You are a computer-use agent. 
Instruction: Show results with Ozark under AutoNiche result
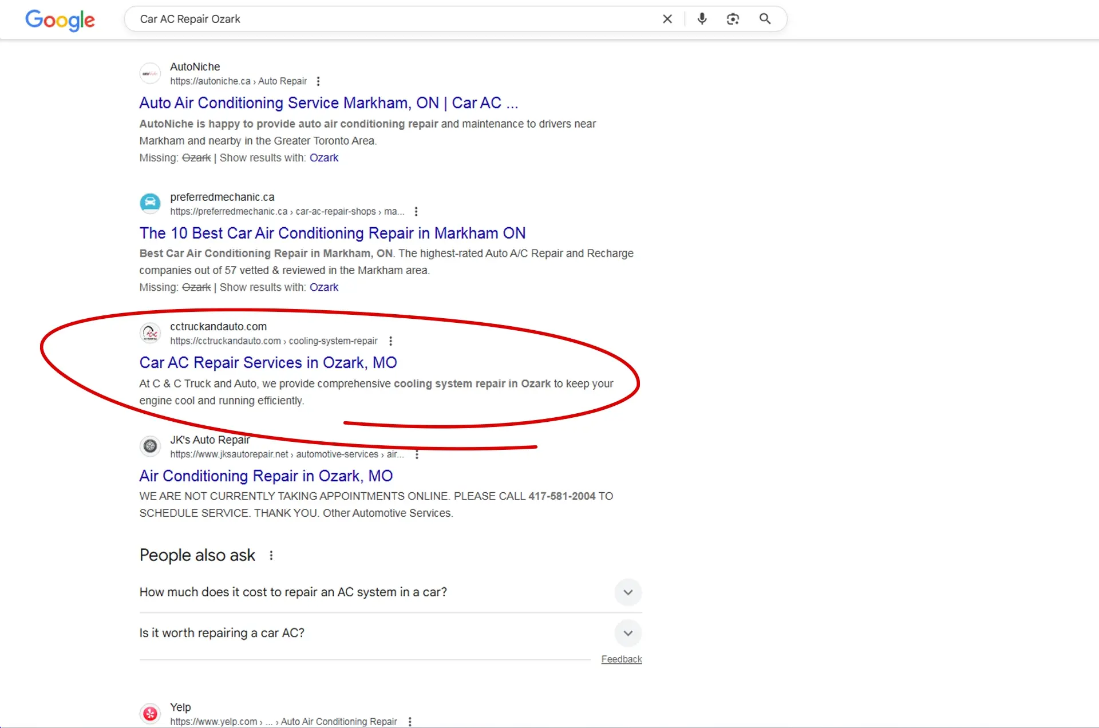click(324, 158)
